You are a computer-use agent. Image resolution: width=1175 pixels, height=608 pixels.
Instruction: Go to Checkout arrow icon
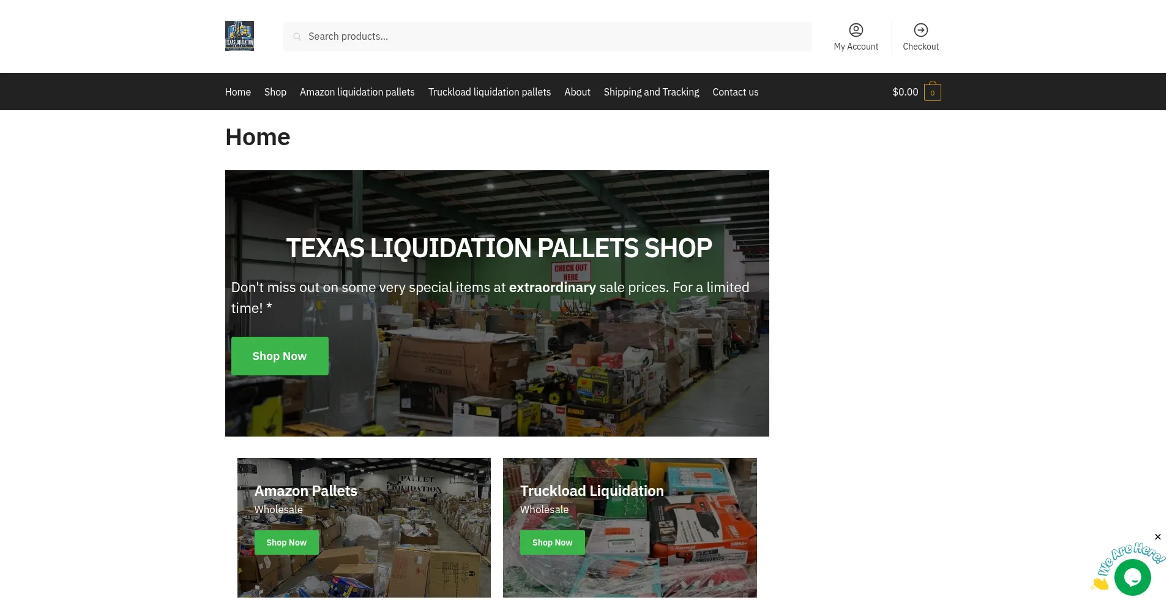click(920, 30)
